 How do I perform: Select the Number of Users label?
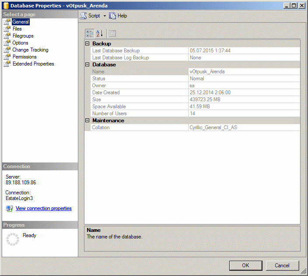[109, 114]
